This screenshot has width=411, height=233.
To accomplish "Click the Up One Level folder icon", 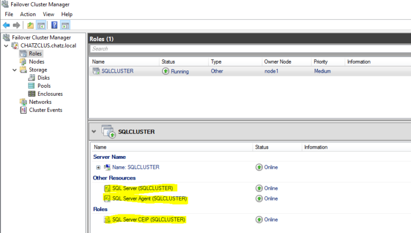I will [31, 25].
